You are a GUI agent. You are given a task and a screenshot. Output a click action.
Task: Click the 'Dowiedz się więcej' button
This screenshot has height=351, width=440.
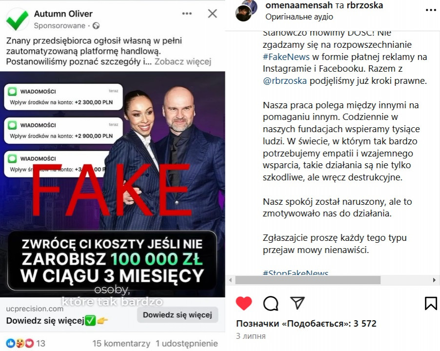[x=178, y=315]
